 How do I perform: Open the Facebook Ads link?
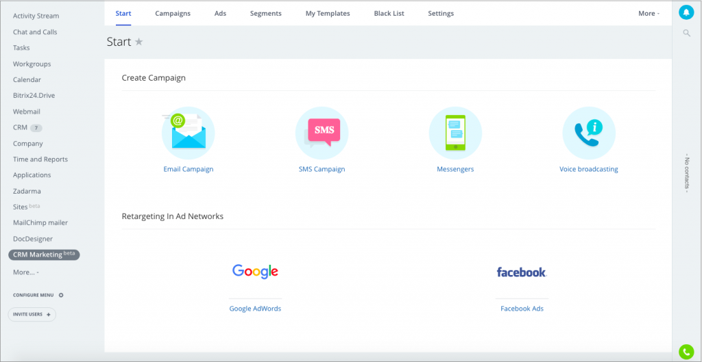(x=522, y=309)
